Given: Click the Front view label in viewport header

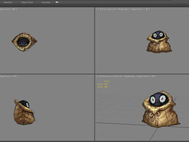Looking at the screenshot, I should (104, 9).
